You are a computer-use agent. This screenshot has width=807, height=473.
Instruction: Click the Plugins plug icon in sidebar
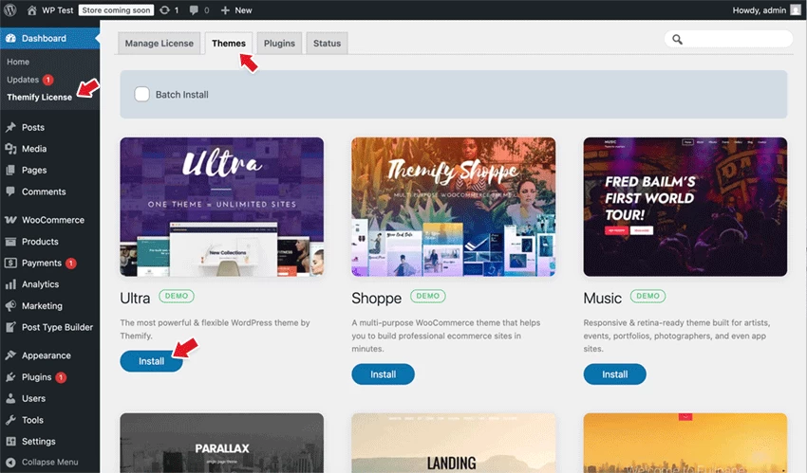click(x=10, y=377)
